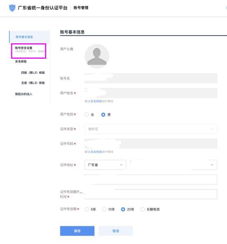Viewport: 227px width, 244px height.
Task: Choose the 长期有效 validity radio button
Action: coord(142,209)
